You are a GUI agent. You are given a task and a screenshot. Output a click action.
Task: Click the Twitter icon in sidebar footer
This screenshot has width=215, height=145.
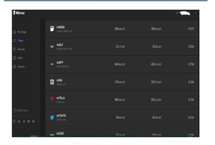pos(33,121)
